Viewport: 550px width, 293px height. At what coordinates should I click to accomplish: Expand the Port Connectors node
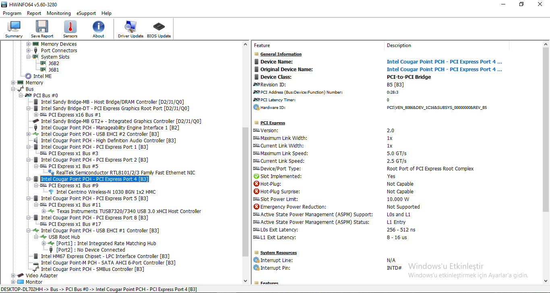click(28, 50)
